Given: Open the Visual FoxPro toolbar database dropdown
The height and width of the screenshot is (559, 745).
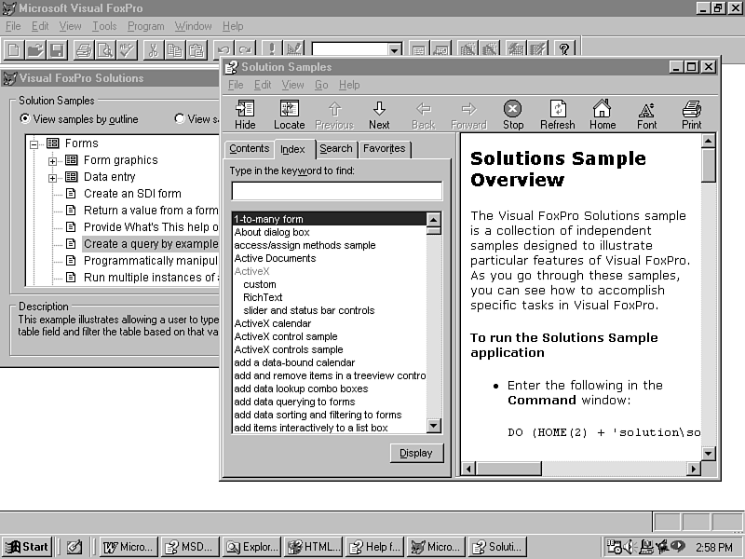Looking at the screenshot, I should click(395, 49).
